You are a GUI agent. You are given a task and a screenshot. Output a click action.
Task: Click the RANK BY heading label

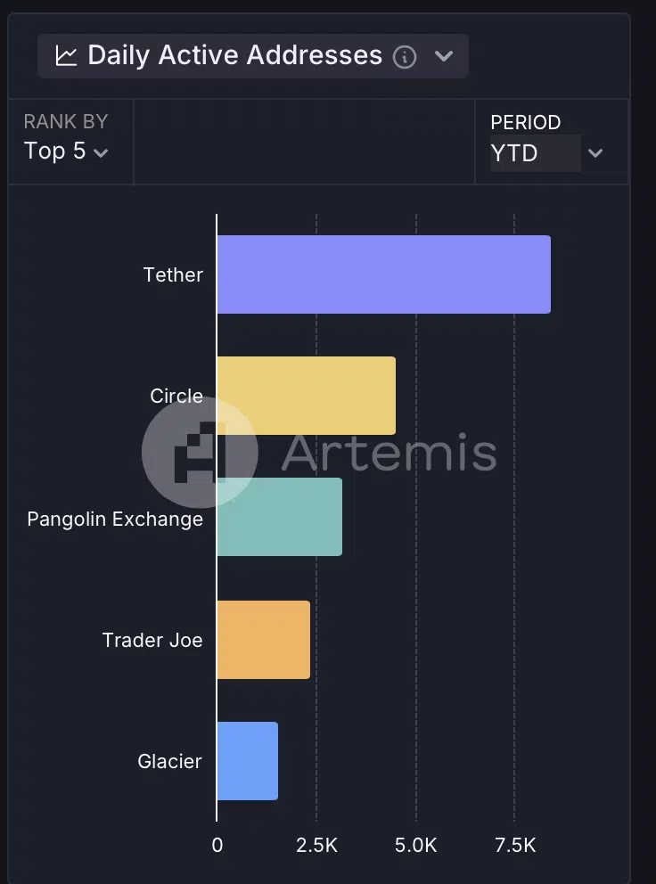65,122
